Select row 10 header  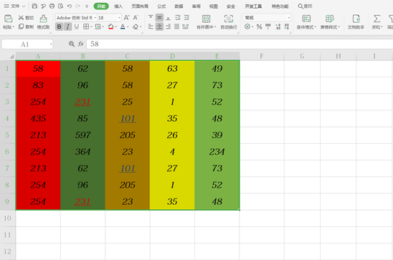pos(7,218)
